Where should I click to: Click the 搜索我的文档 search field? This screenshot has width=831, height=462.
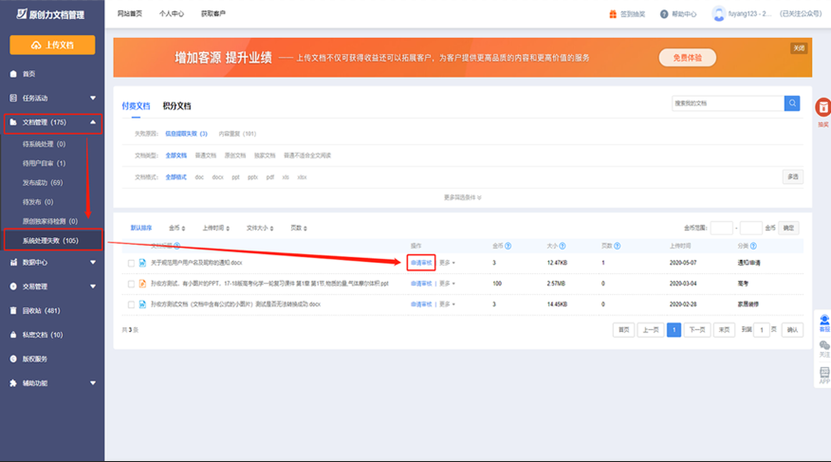point(726,103)
